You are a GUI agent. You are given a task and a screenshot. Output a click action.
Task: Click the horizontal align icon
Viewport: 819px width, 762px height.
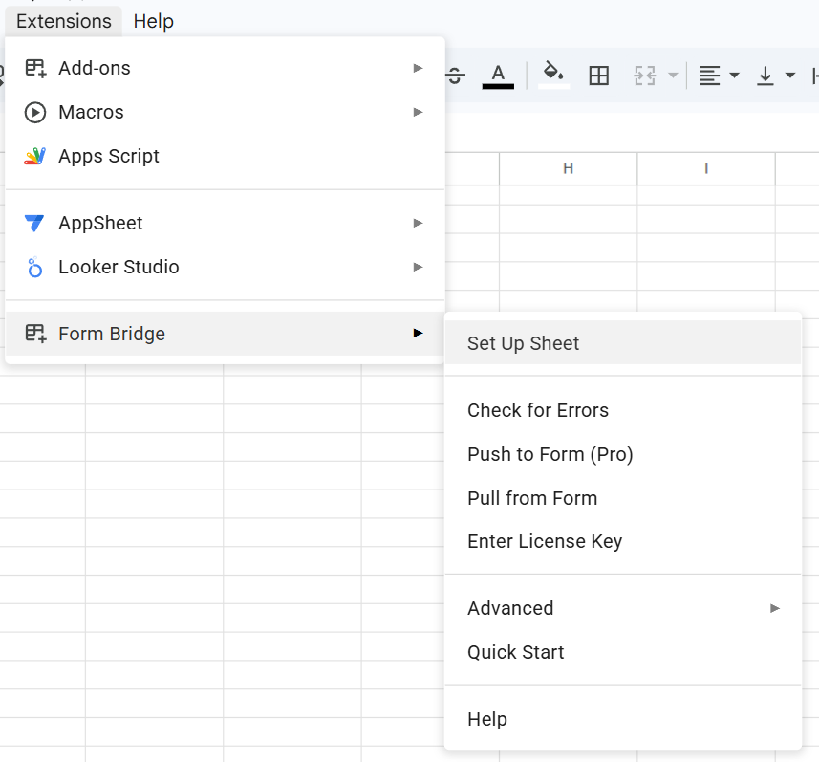coord(710,76)
